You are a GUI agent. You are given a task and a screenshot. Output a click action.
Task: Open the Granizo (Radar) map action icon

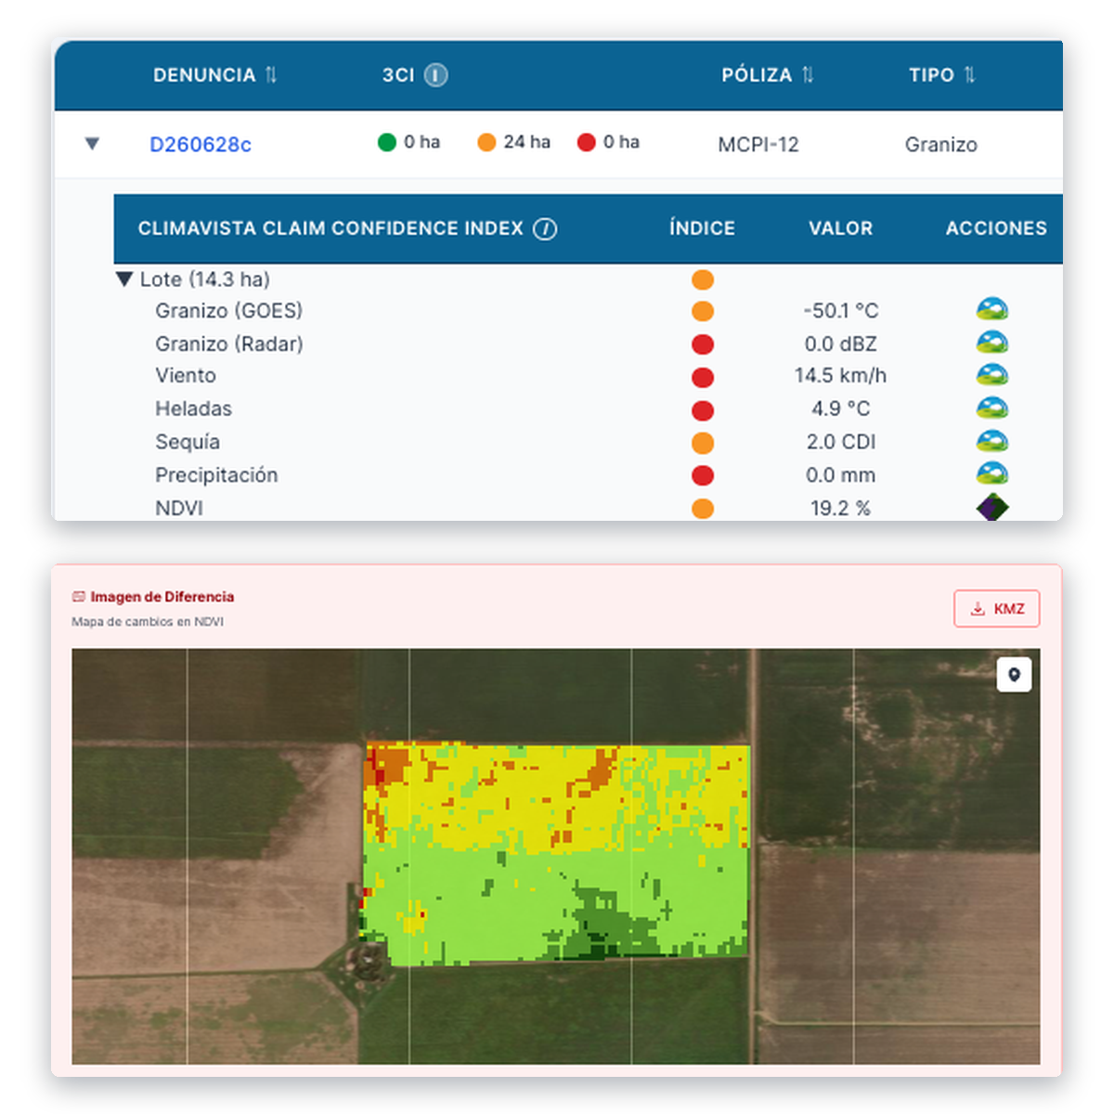pos(992,343)
